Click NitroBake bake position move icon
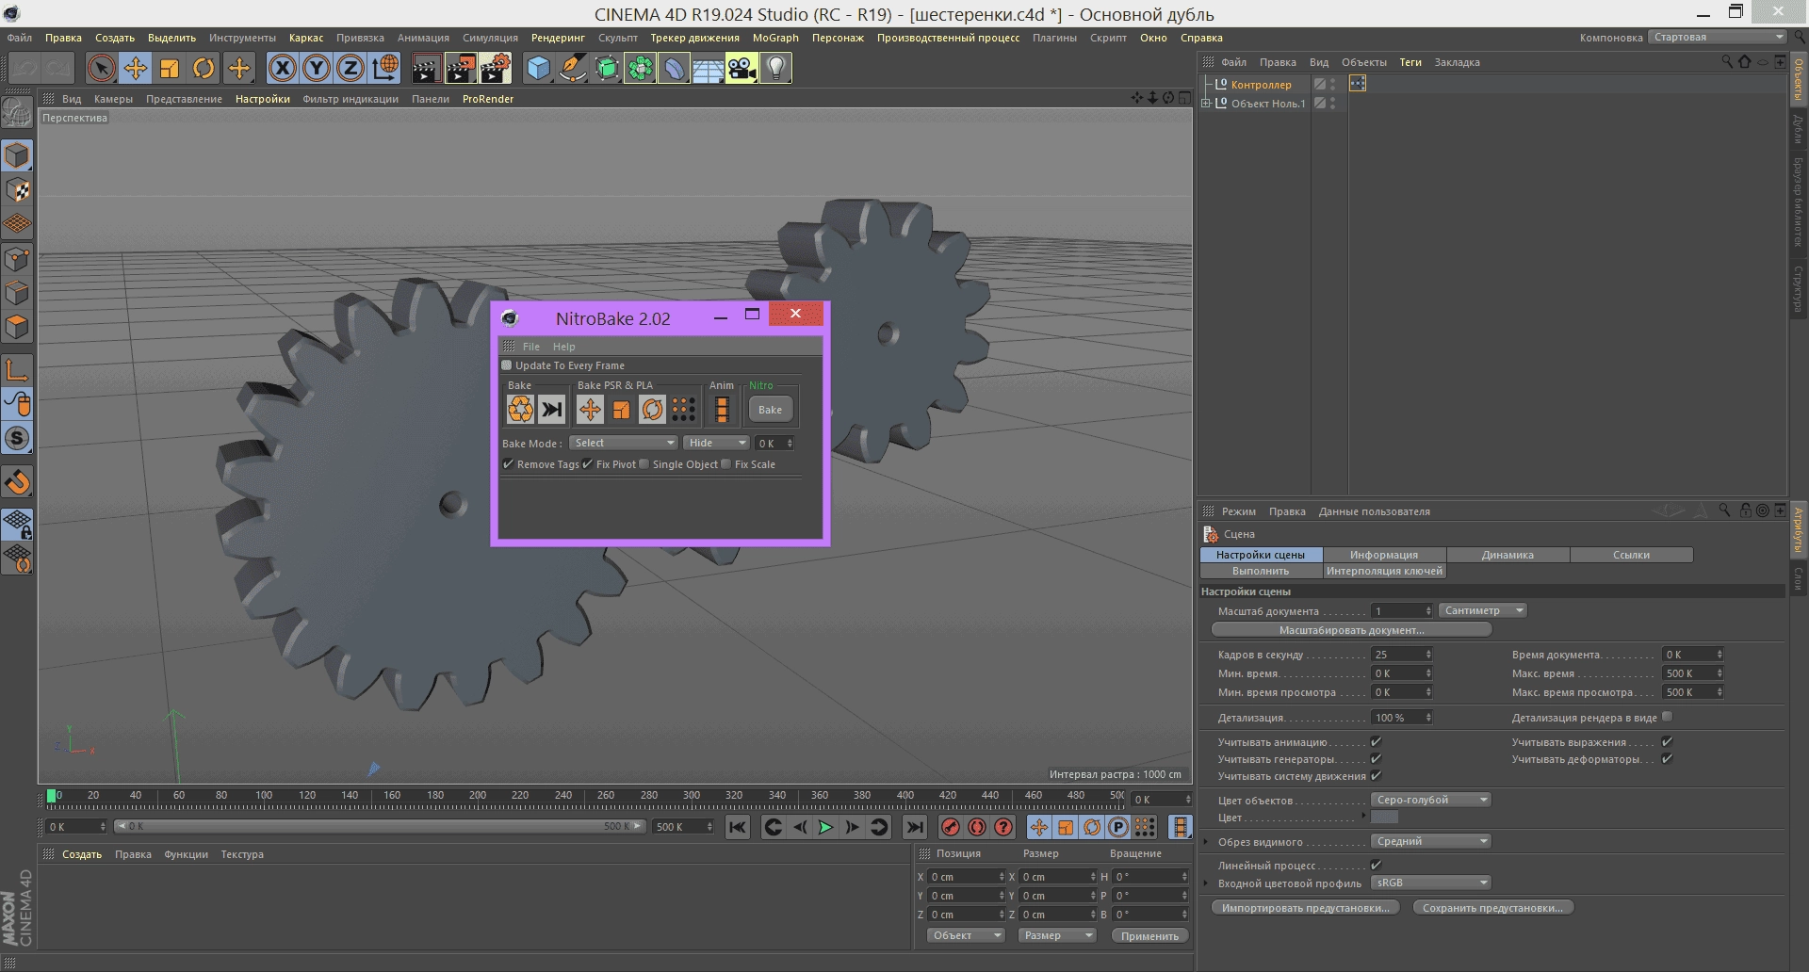The image size is (1809, 972). pos(590,409)
